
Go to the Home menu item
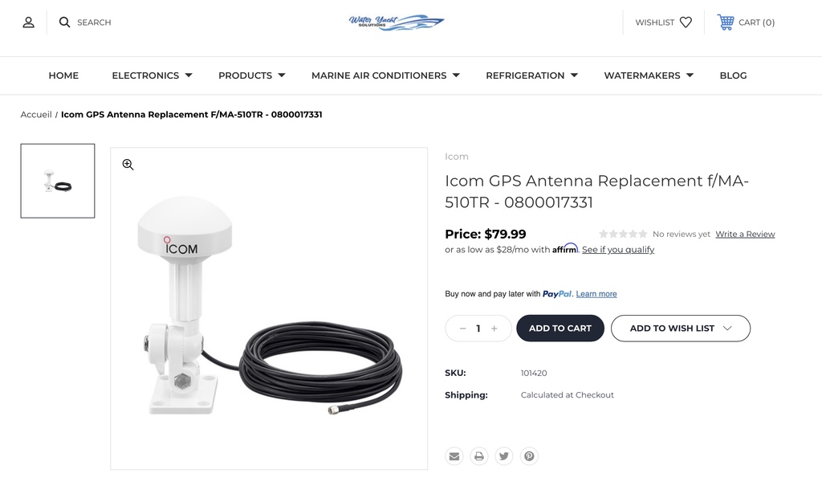[63, 76]
